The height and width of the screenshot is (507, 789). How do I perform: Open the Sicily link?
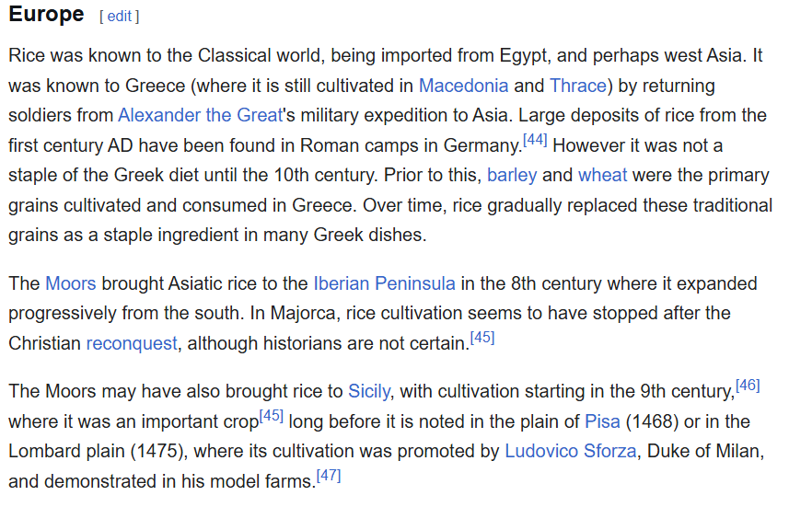click(369, 391)
